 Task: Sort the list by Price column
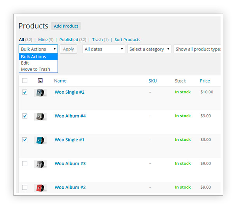point(205,81)
